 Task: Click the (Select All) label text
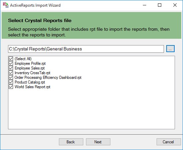pyautogui.click(x=23, y=59)
